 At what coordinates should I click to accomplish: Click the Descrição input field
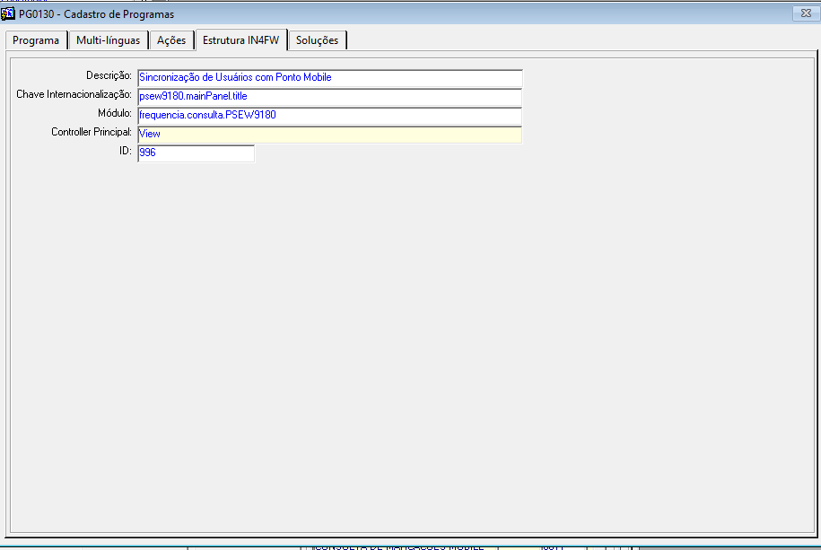tap(330, 77)
